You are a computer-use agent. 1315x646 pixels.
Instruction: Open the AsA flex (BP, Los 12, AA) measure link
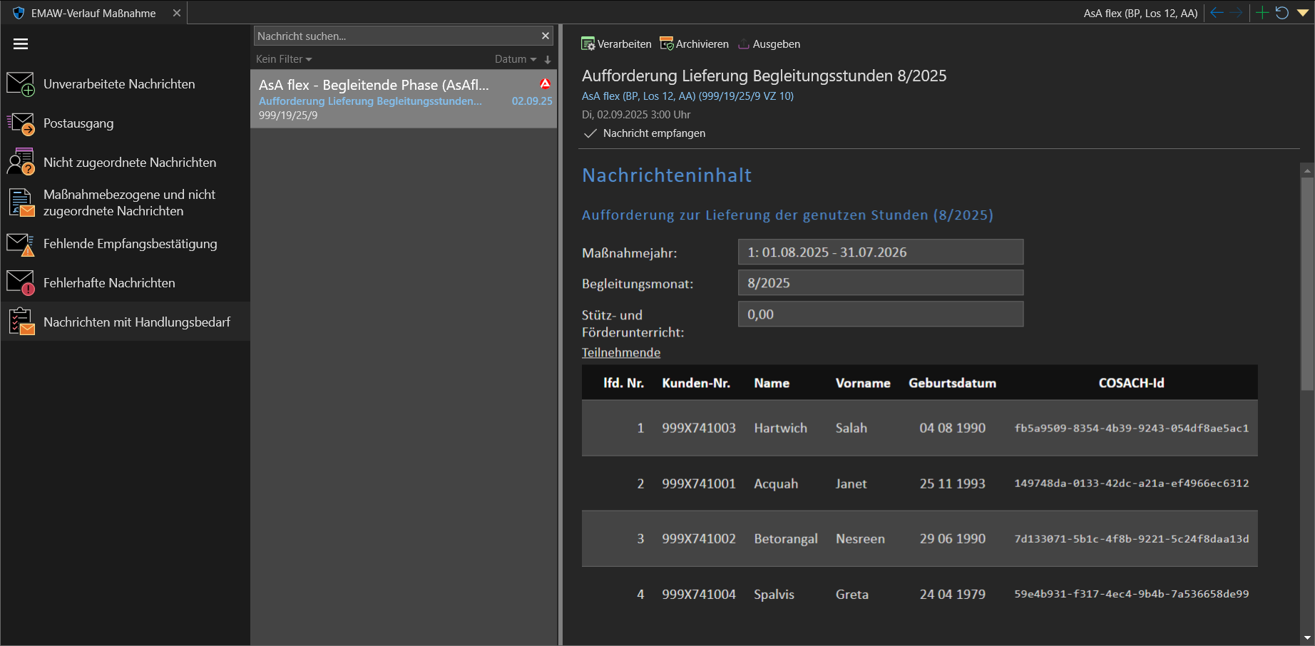[687, 96]
